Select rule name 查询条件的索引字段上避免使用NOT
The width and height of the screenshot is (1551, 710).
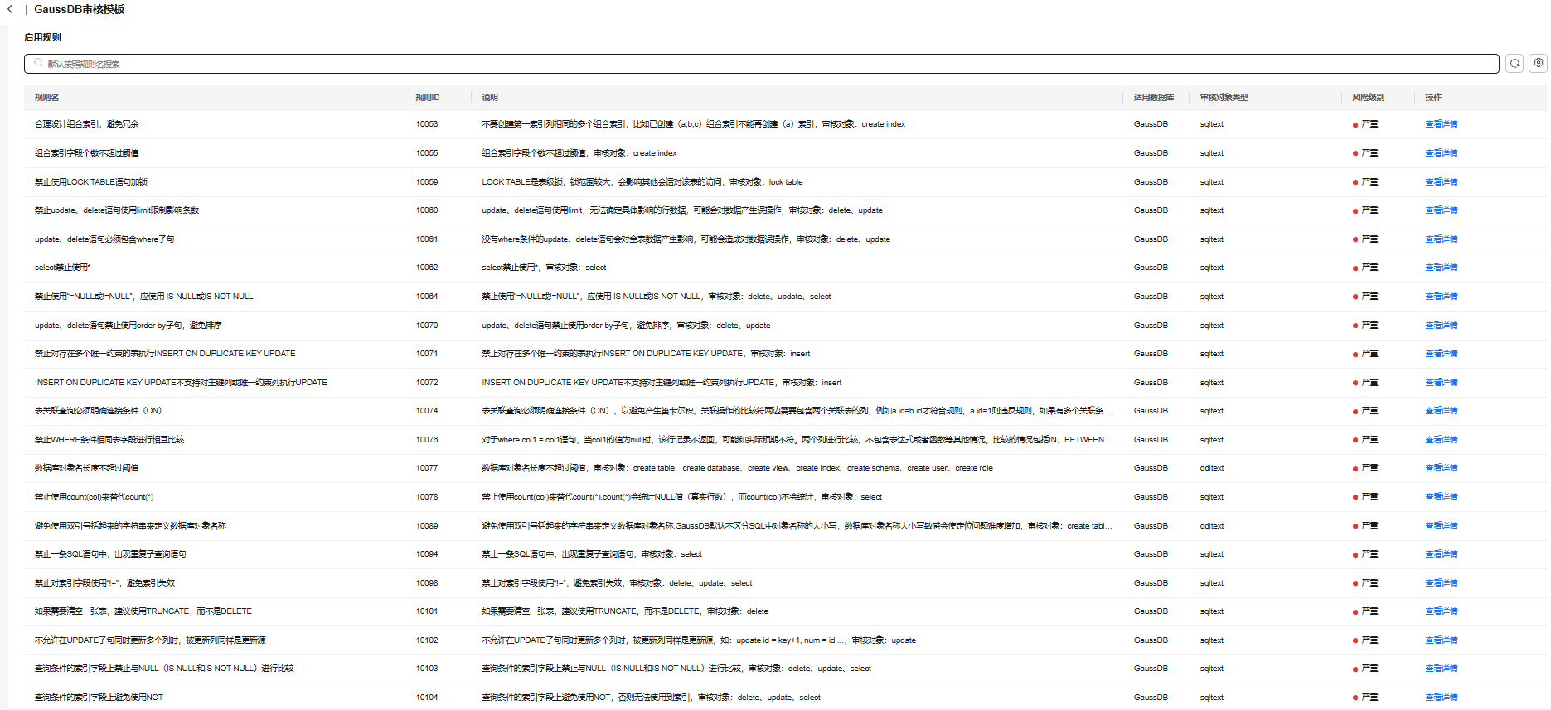point(99,698)
